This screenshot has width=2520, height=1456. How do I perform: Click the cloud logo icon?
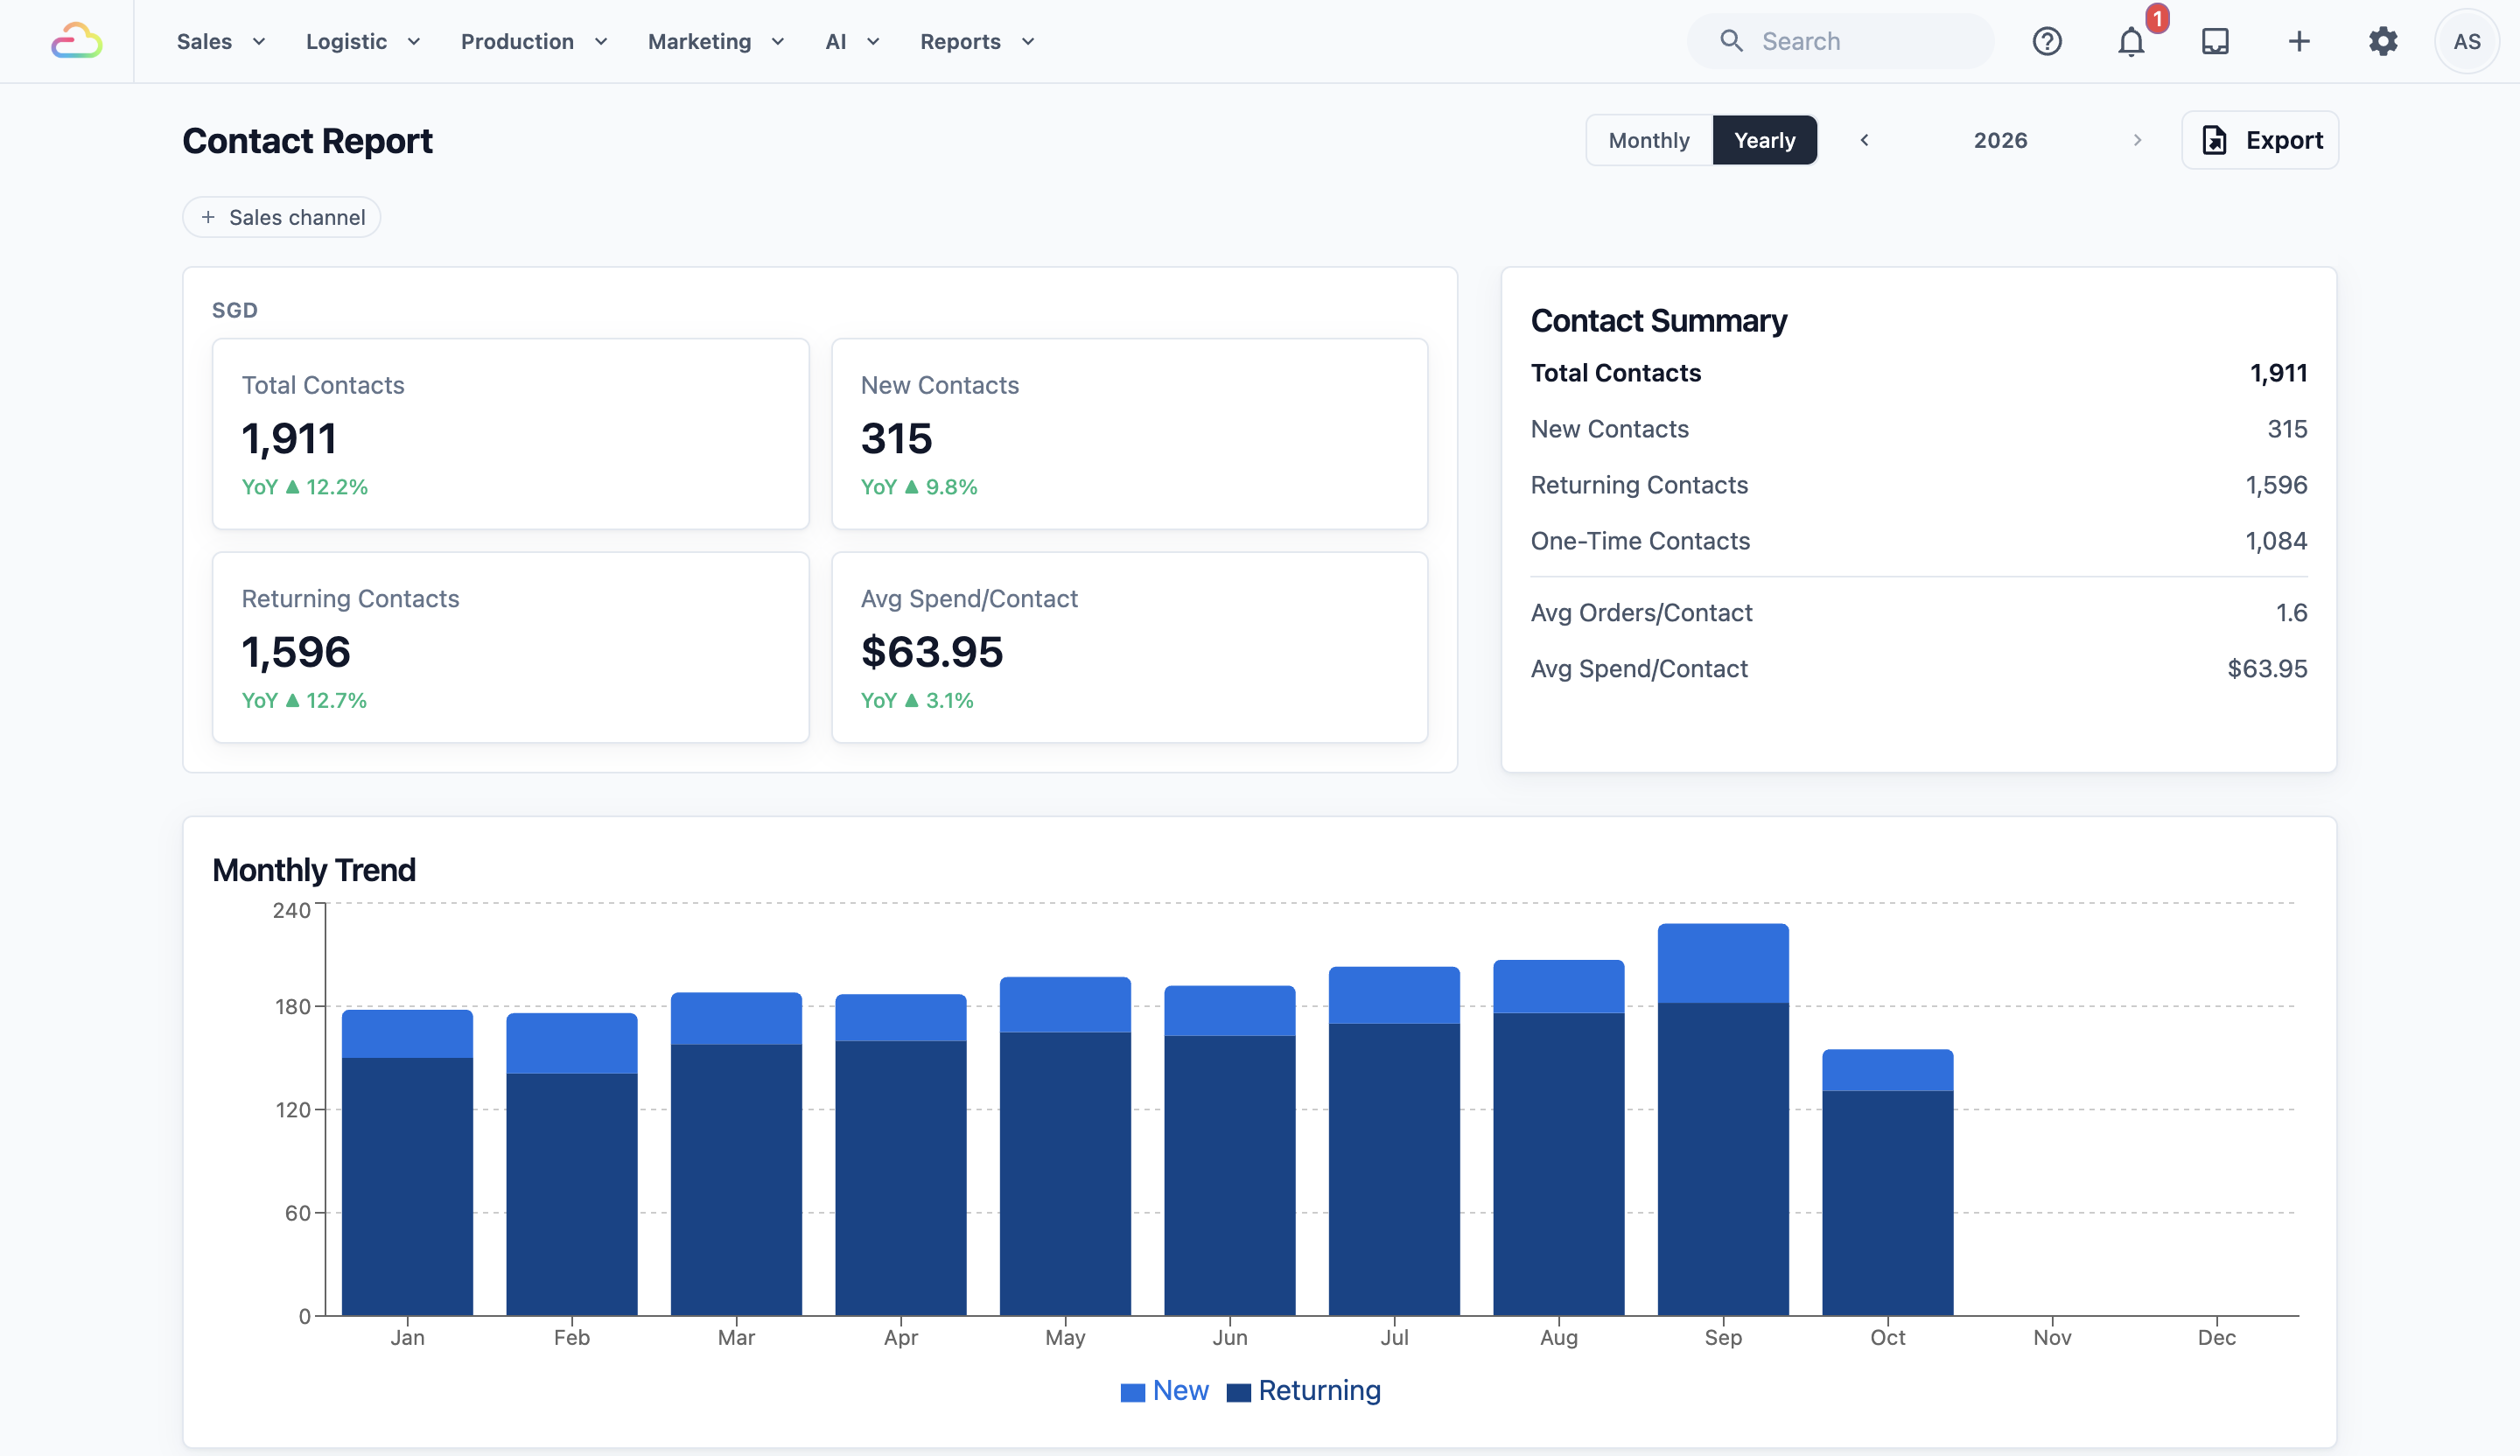77,41
